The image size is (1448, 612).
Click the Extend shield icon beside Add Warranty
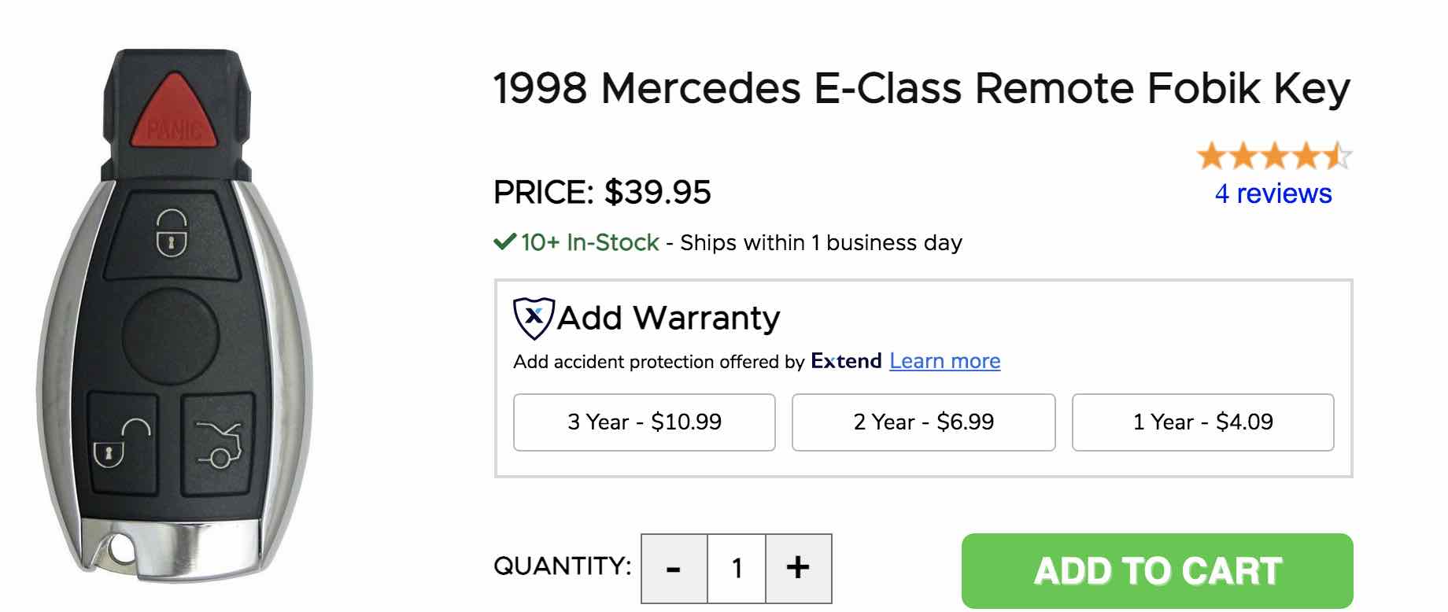tap(534, 318)
